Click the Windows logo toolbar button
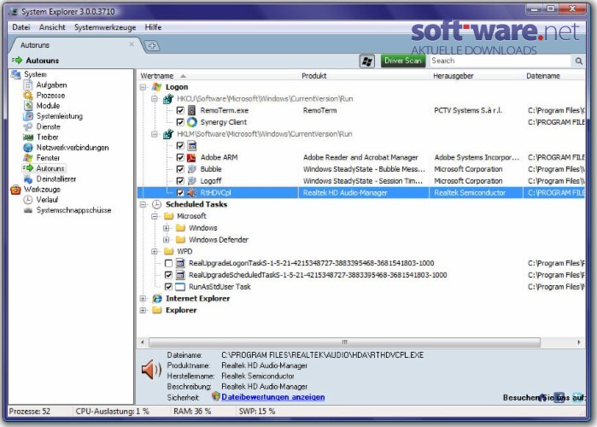This screenshot has width=597, height=427. (x=367, y=61)
